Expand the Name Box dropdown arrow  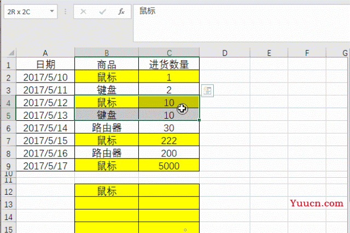click(x=52, y=11)
